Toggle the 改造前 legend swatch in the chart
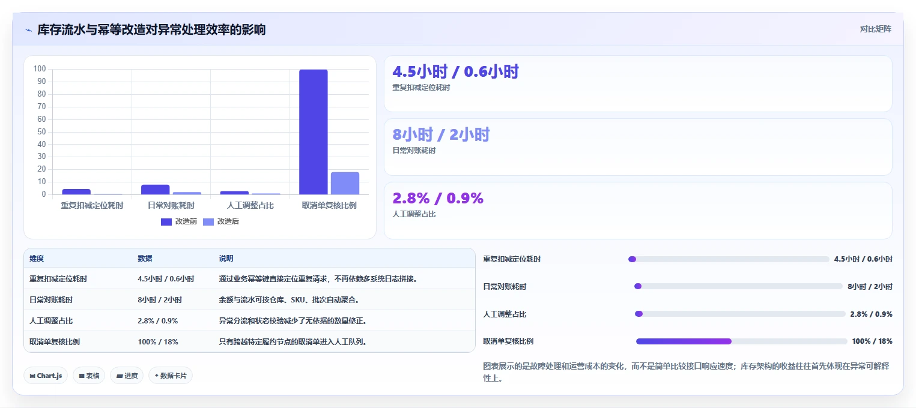Screen dimensions: 916x408 [166, 221]
